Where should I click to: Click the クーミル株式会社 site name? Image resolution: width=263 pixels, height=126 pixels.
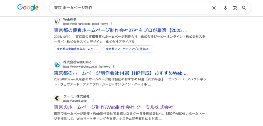(76, 96)
